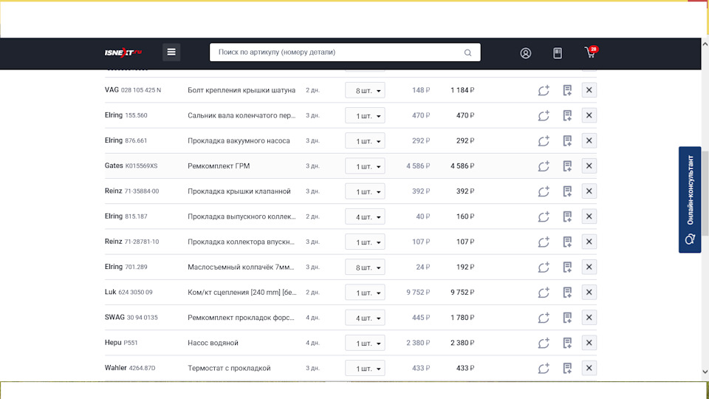
Task: Open quantity dropdown for SWAG 30 94 0135
Action: click(x=365, y=318)
